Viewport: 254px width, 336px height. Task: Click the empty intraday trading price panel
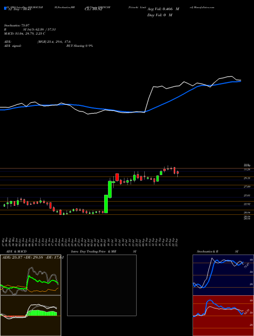tap(102, 285)
